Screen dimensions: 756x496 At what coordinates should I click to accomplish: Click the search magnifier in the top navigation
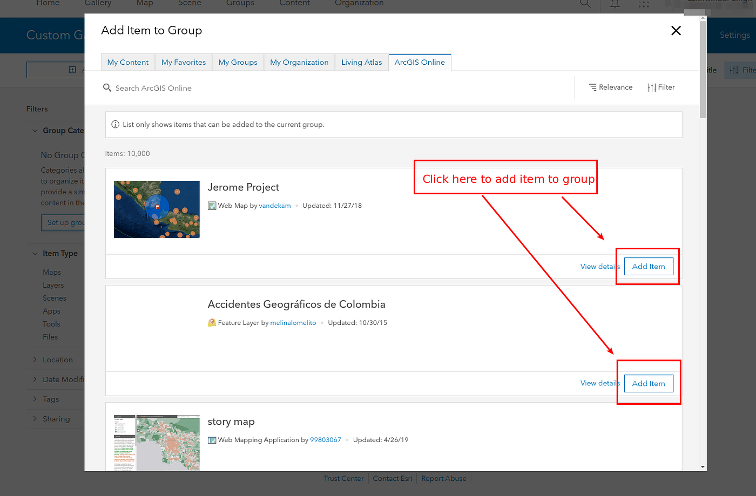584,4
